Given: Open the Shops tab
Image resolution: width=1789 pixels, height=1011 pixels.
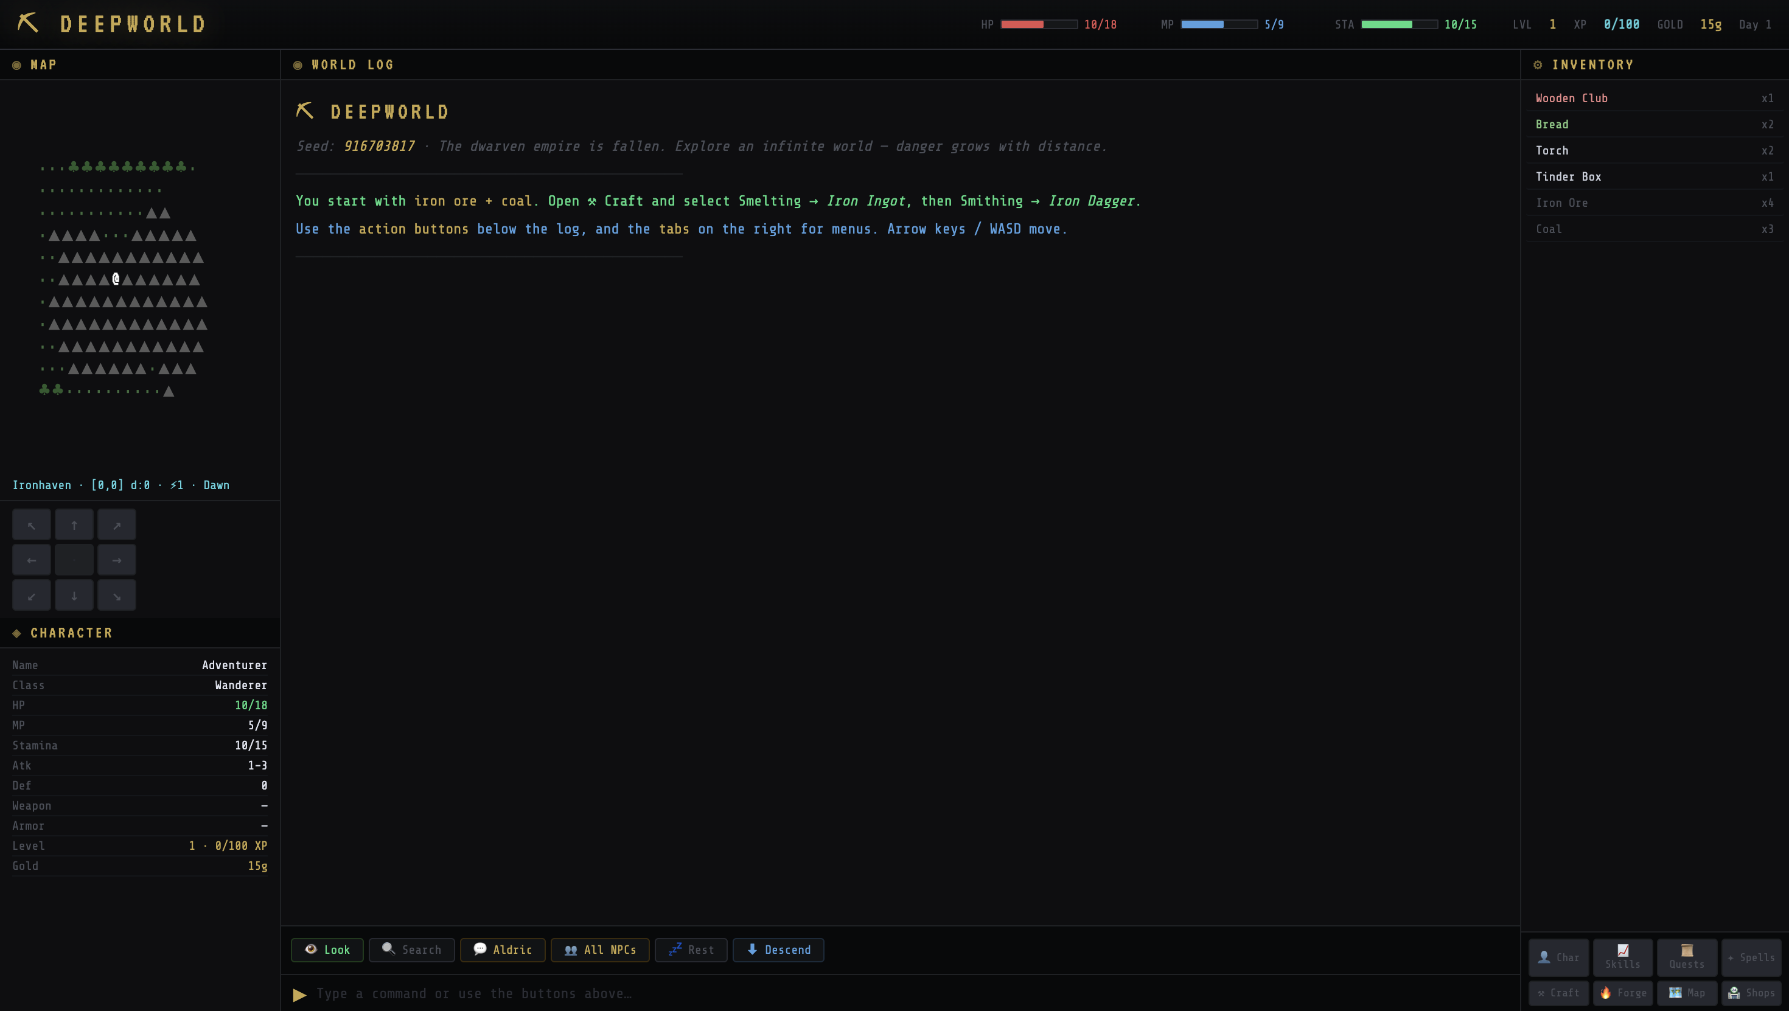Looking at the screenshot, I should (x=1751, y=993).
